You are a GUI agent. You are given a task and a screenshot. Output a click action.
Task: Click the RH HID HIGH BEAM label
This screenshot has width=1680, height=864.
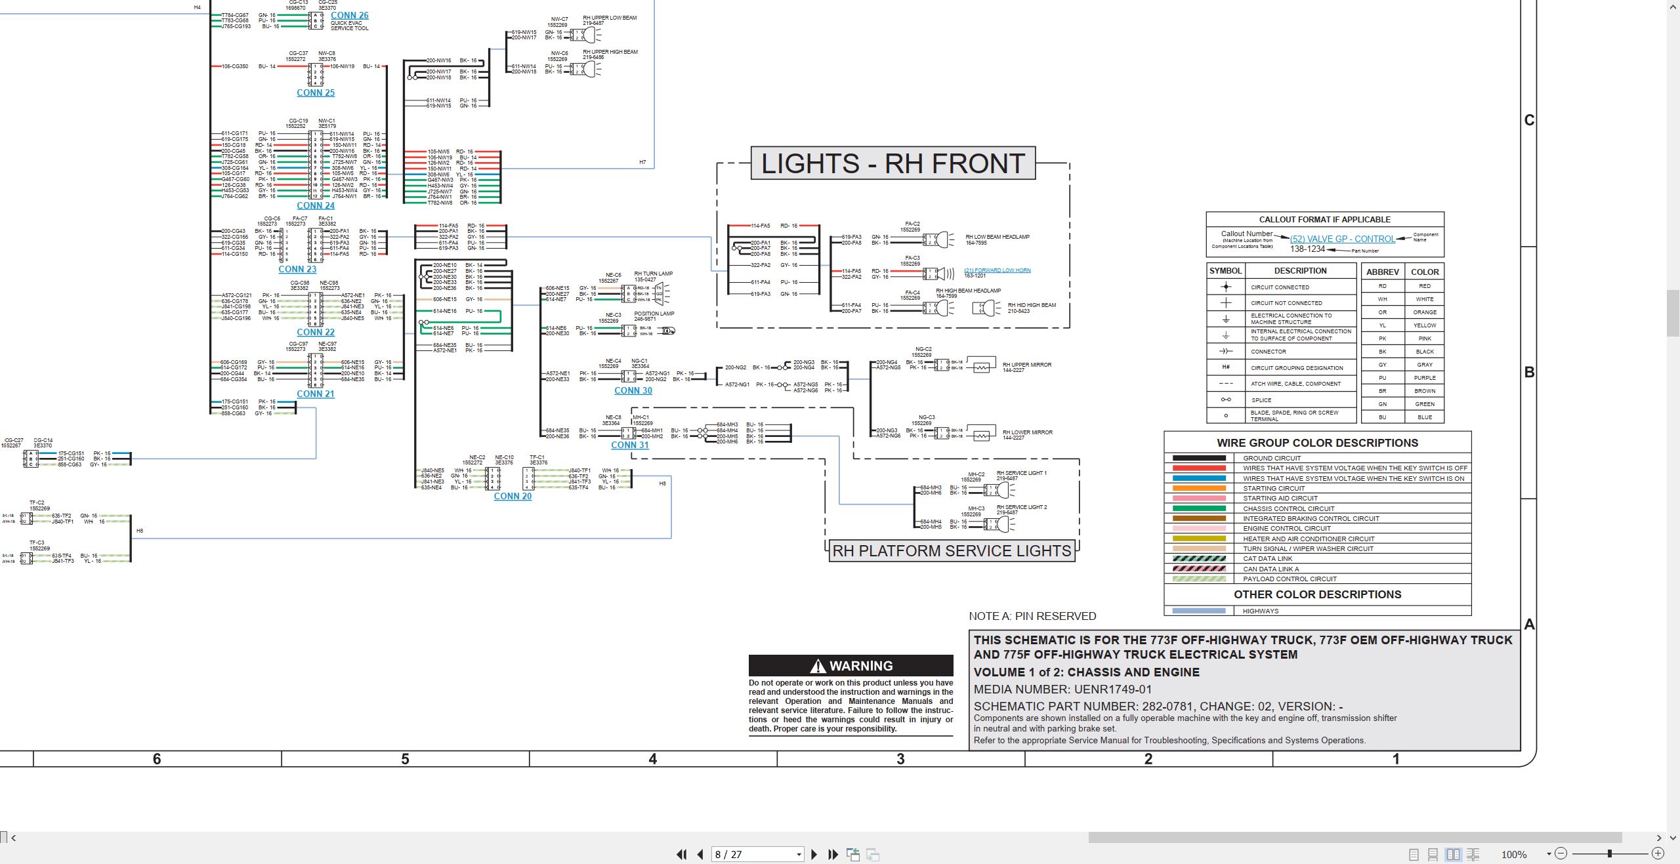click(1032, 305)
